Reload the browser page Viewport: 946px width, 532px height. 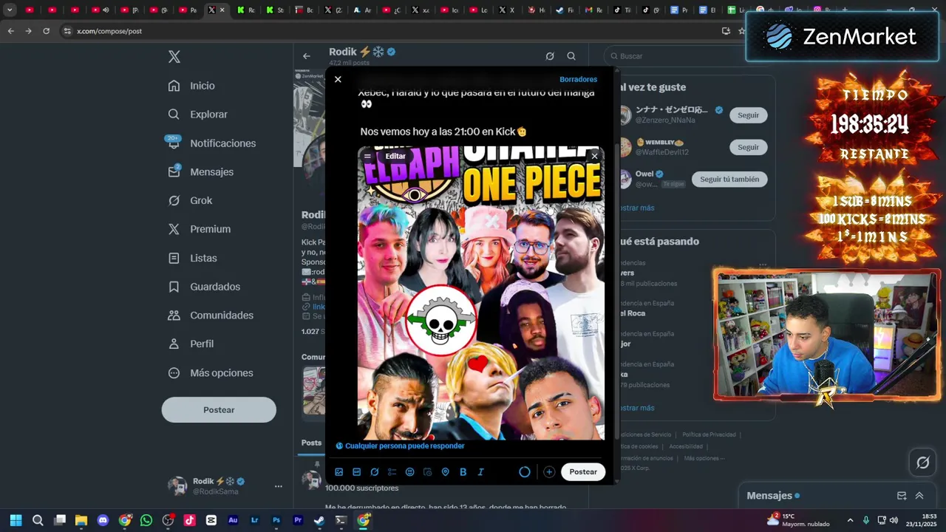(x=46, y=31)
